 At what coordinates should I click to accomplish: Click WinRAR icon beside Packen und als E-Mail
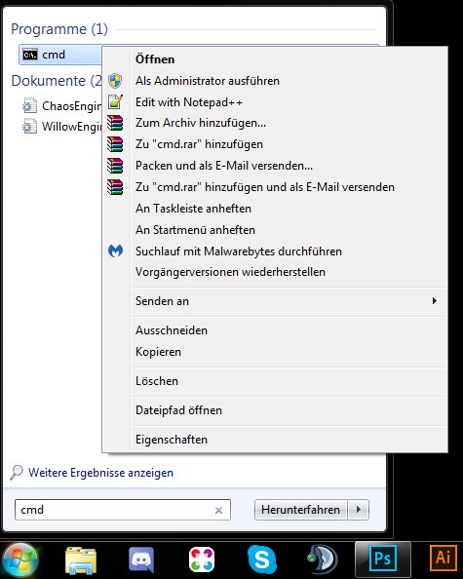point(115,166)
